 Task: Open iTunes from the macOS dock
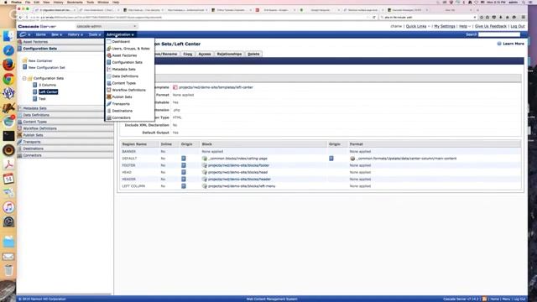(x=8, y=207)
